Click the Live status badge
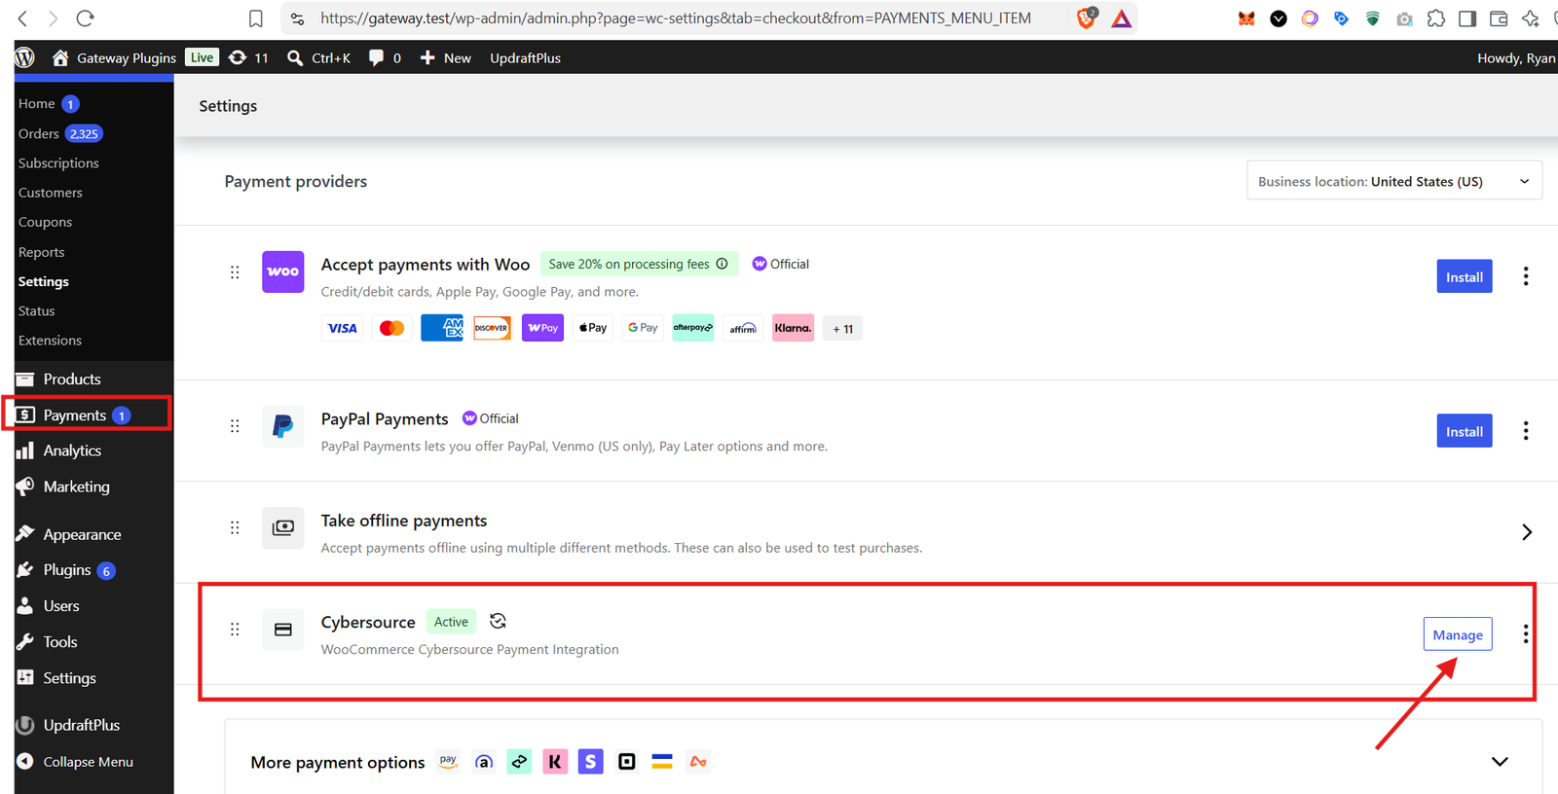 pyautogui.click(x=203, y=57)
